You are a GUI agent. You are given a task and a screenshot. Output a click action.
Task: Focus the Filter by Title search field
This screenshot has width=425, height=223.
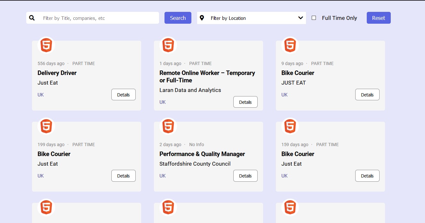pyautogui.click(x=99, y=18)
